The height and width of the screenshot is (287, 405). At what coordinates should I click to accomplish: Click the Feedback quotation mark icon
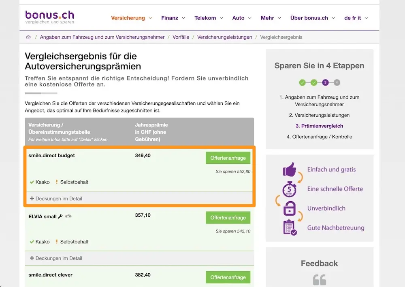(320, 280)
